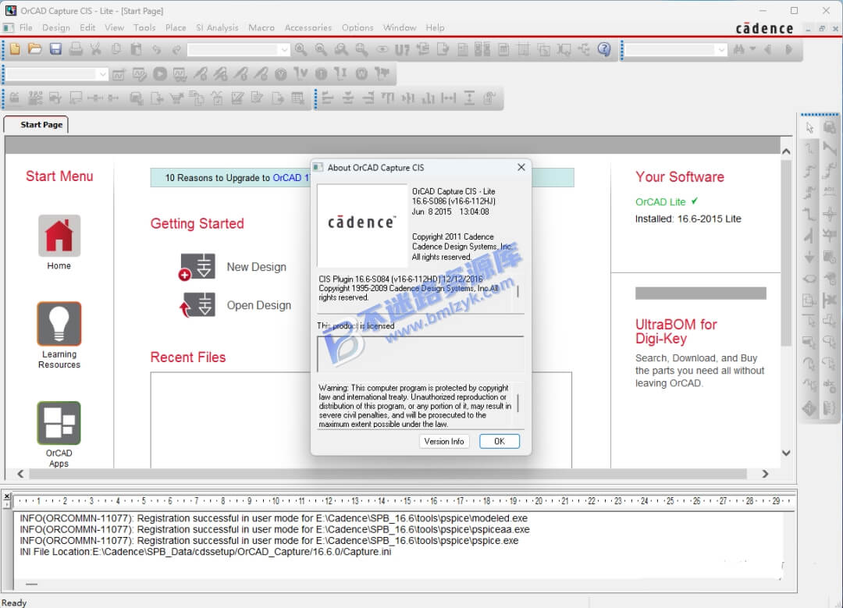Click the blue Help question mark icon

click(x=604, y=49)
